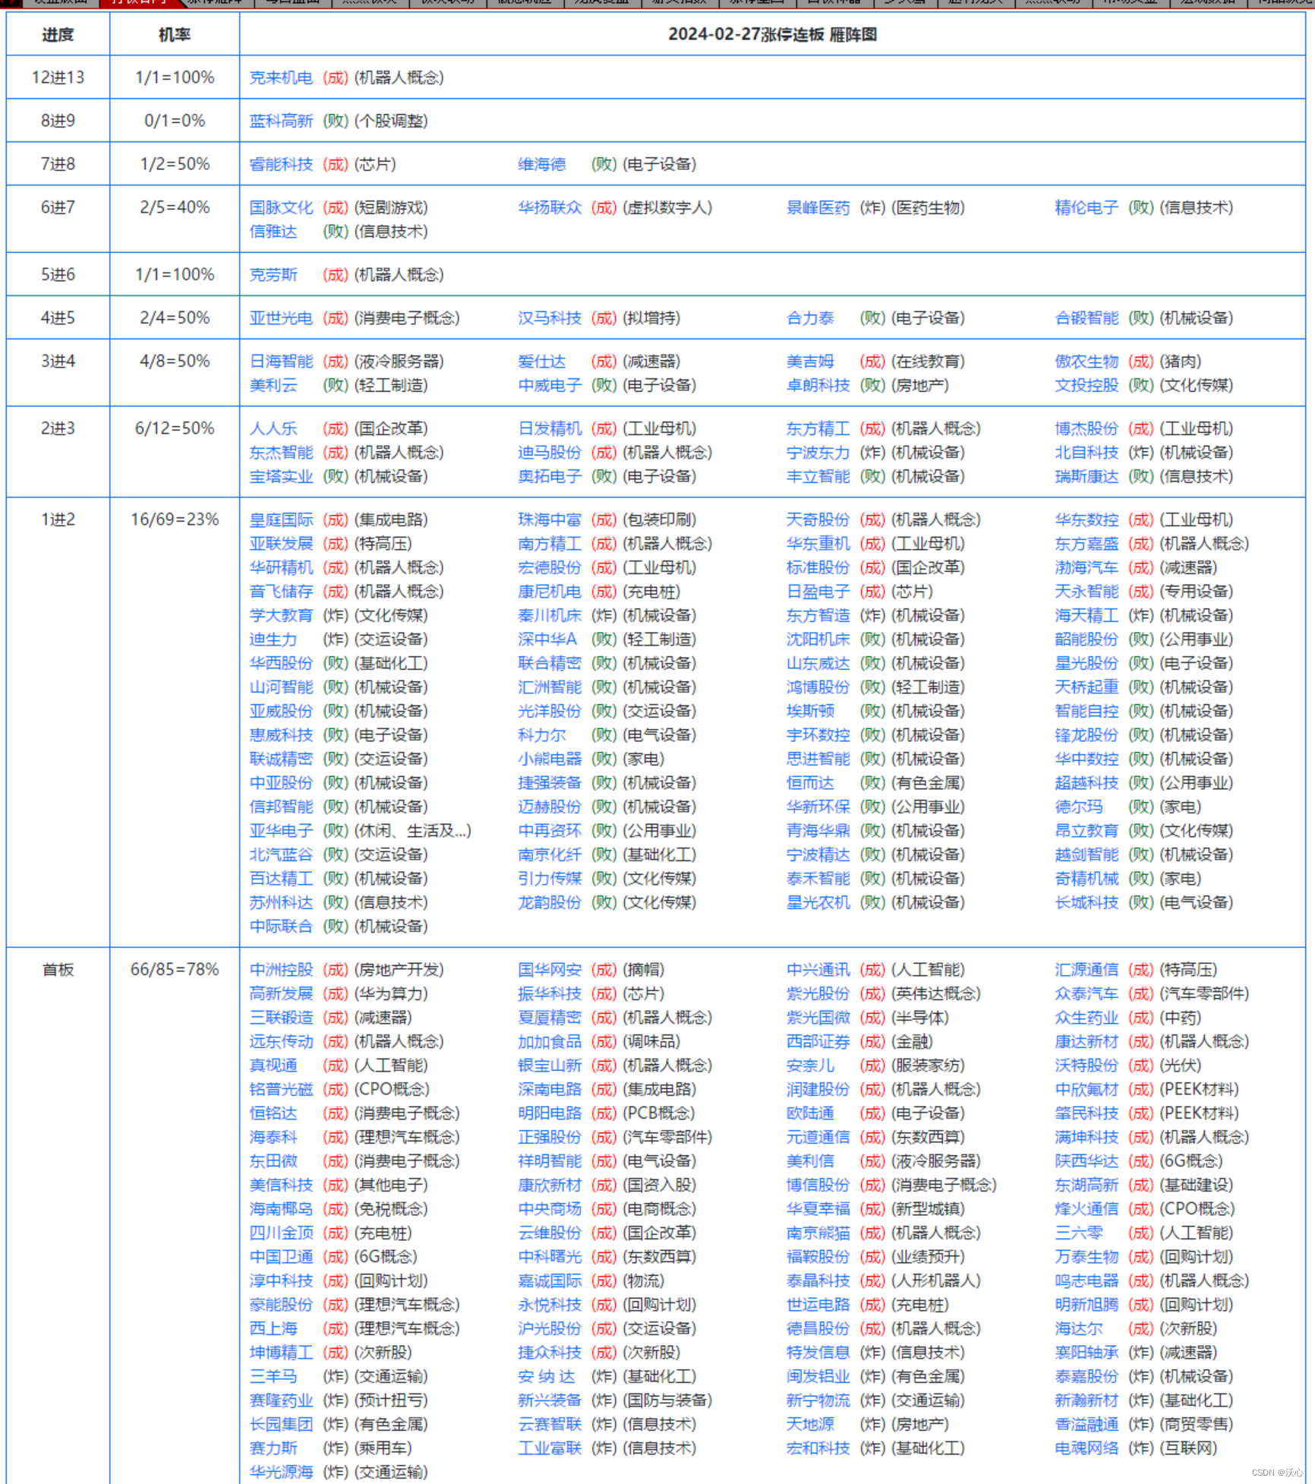The image size is (1315, 1484).
Task: Open the 东方精工 stock link
Action: click(818, 428)
